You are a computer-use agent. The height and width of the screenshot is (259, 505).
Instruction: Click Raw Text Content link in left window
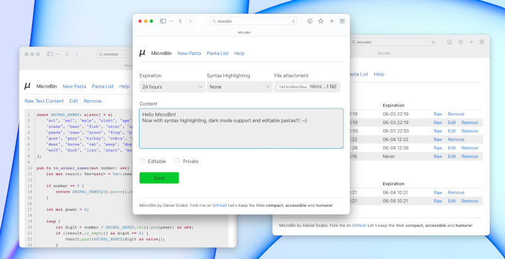click(x=44, y=101)
